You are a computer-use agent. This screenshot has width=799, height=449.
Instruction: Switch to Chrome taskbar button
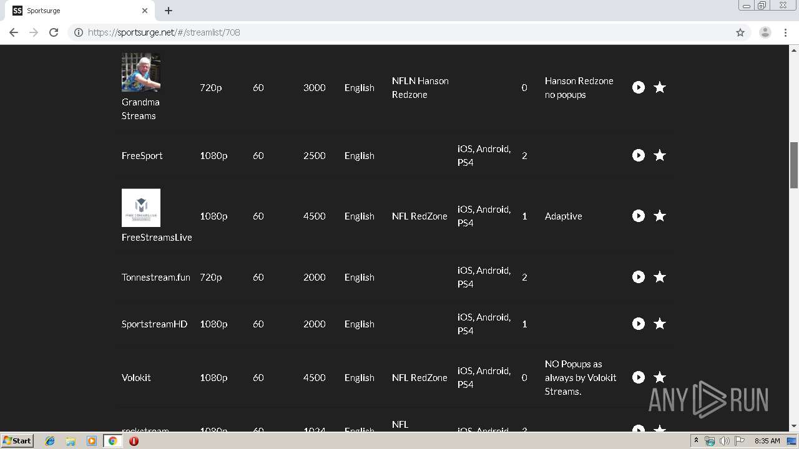(x=113, y=441)
